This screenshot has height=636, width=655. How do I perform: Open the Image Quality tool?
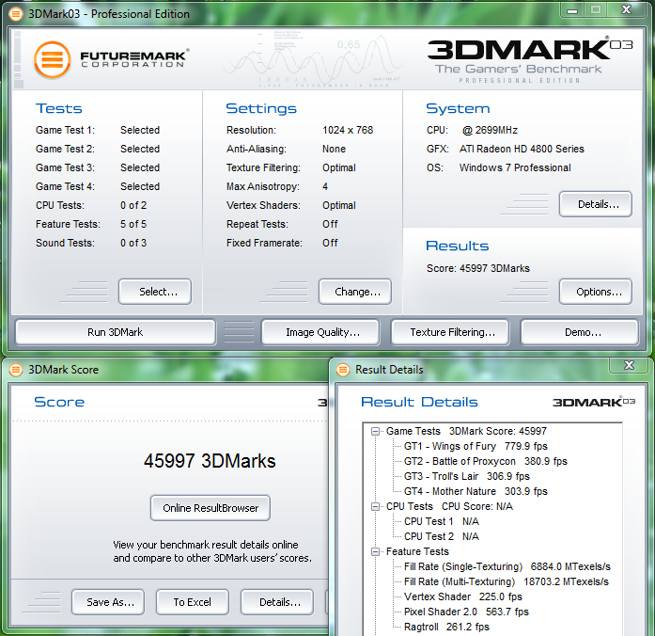(x=320, y=332)
